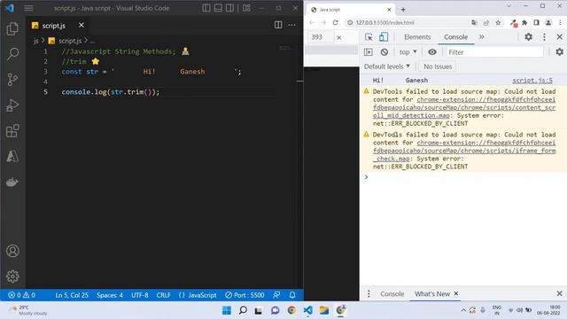The width and height of the screenshot is (567, 319).
Task: Close the script.js editor tab
Action: [82, 25]
